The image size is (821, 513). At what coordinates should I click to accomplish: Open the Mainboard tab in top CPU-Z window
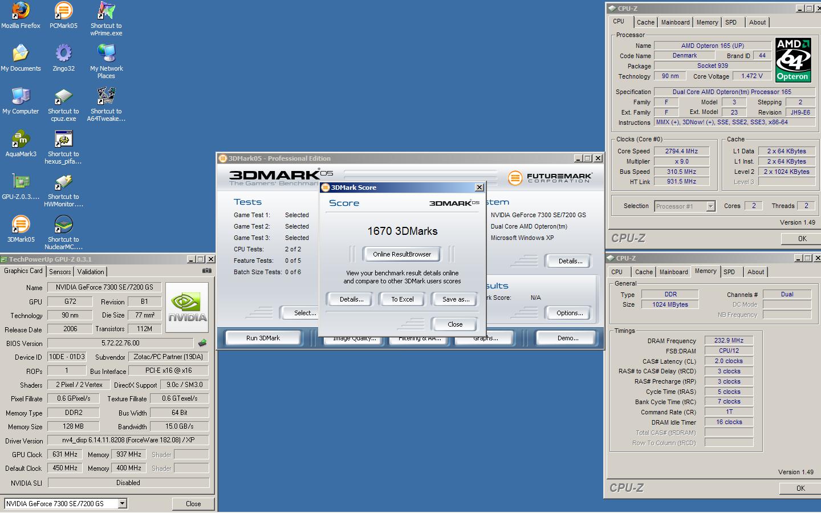coord(675,22)
